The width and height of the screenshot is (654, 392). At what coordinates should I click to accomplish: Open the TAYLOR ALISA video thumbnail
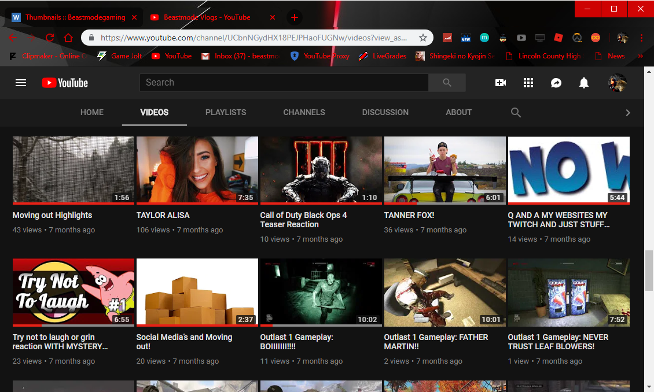(197, 171)
